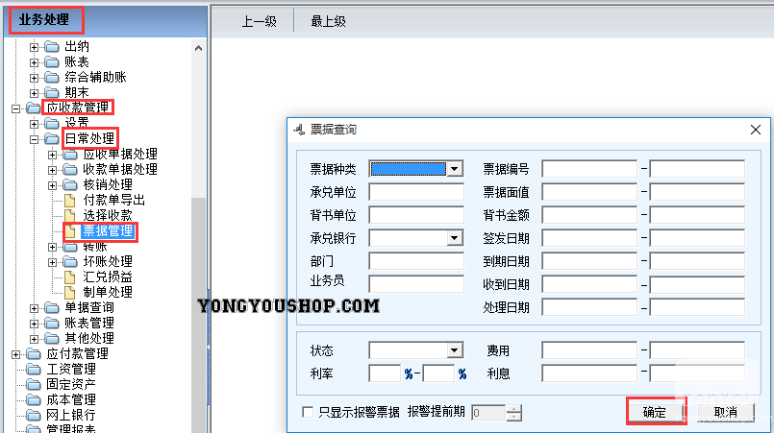774x433 pixels.
Task: Increase the 报警提前期 spinner value
Action: tap(513, 408)
